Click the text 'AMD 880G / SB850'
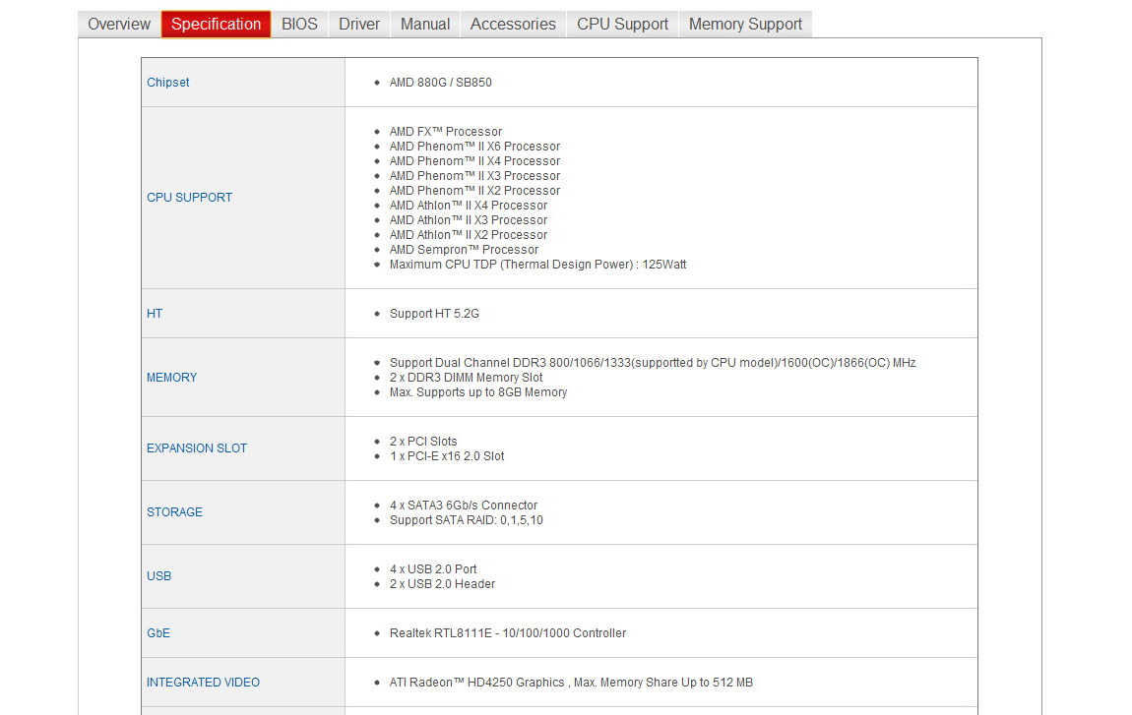This screenshot has height=715, width=1132. click(x=440, y=83)
